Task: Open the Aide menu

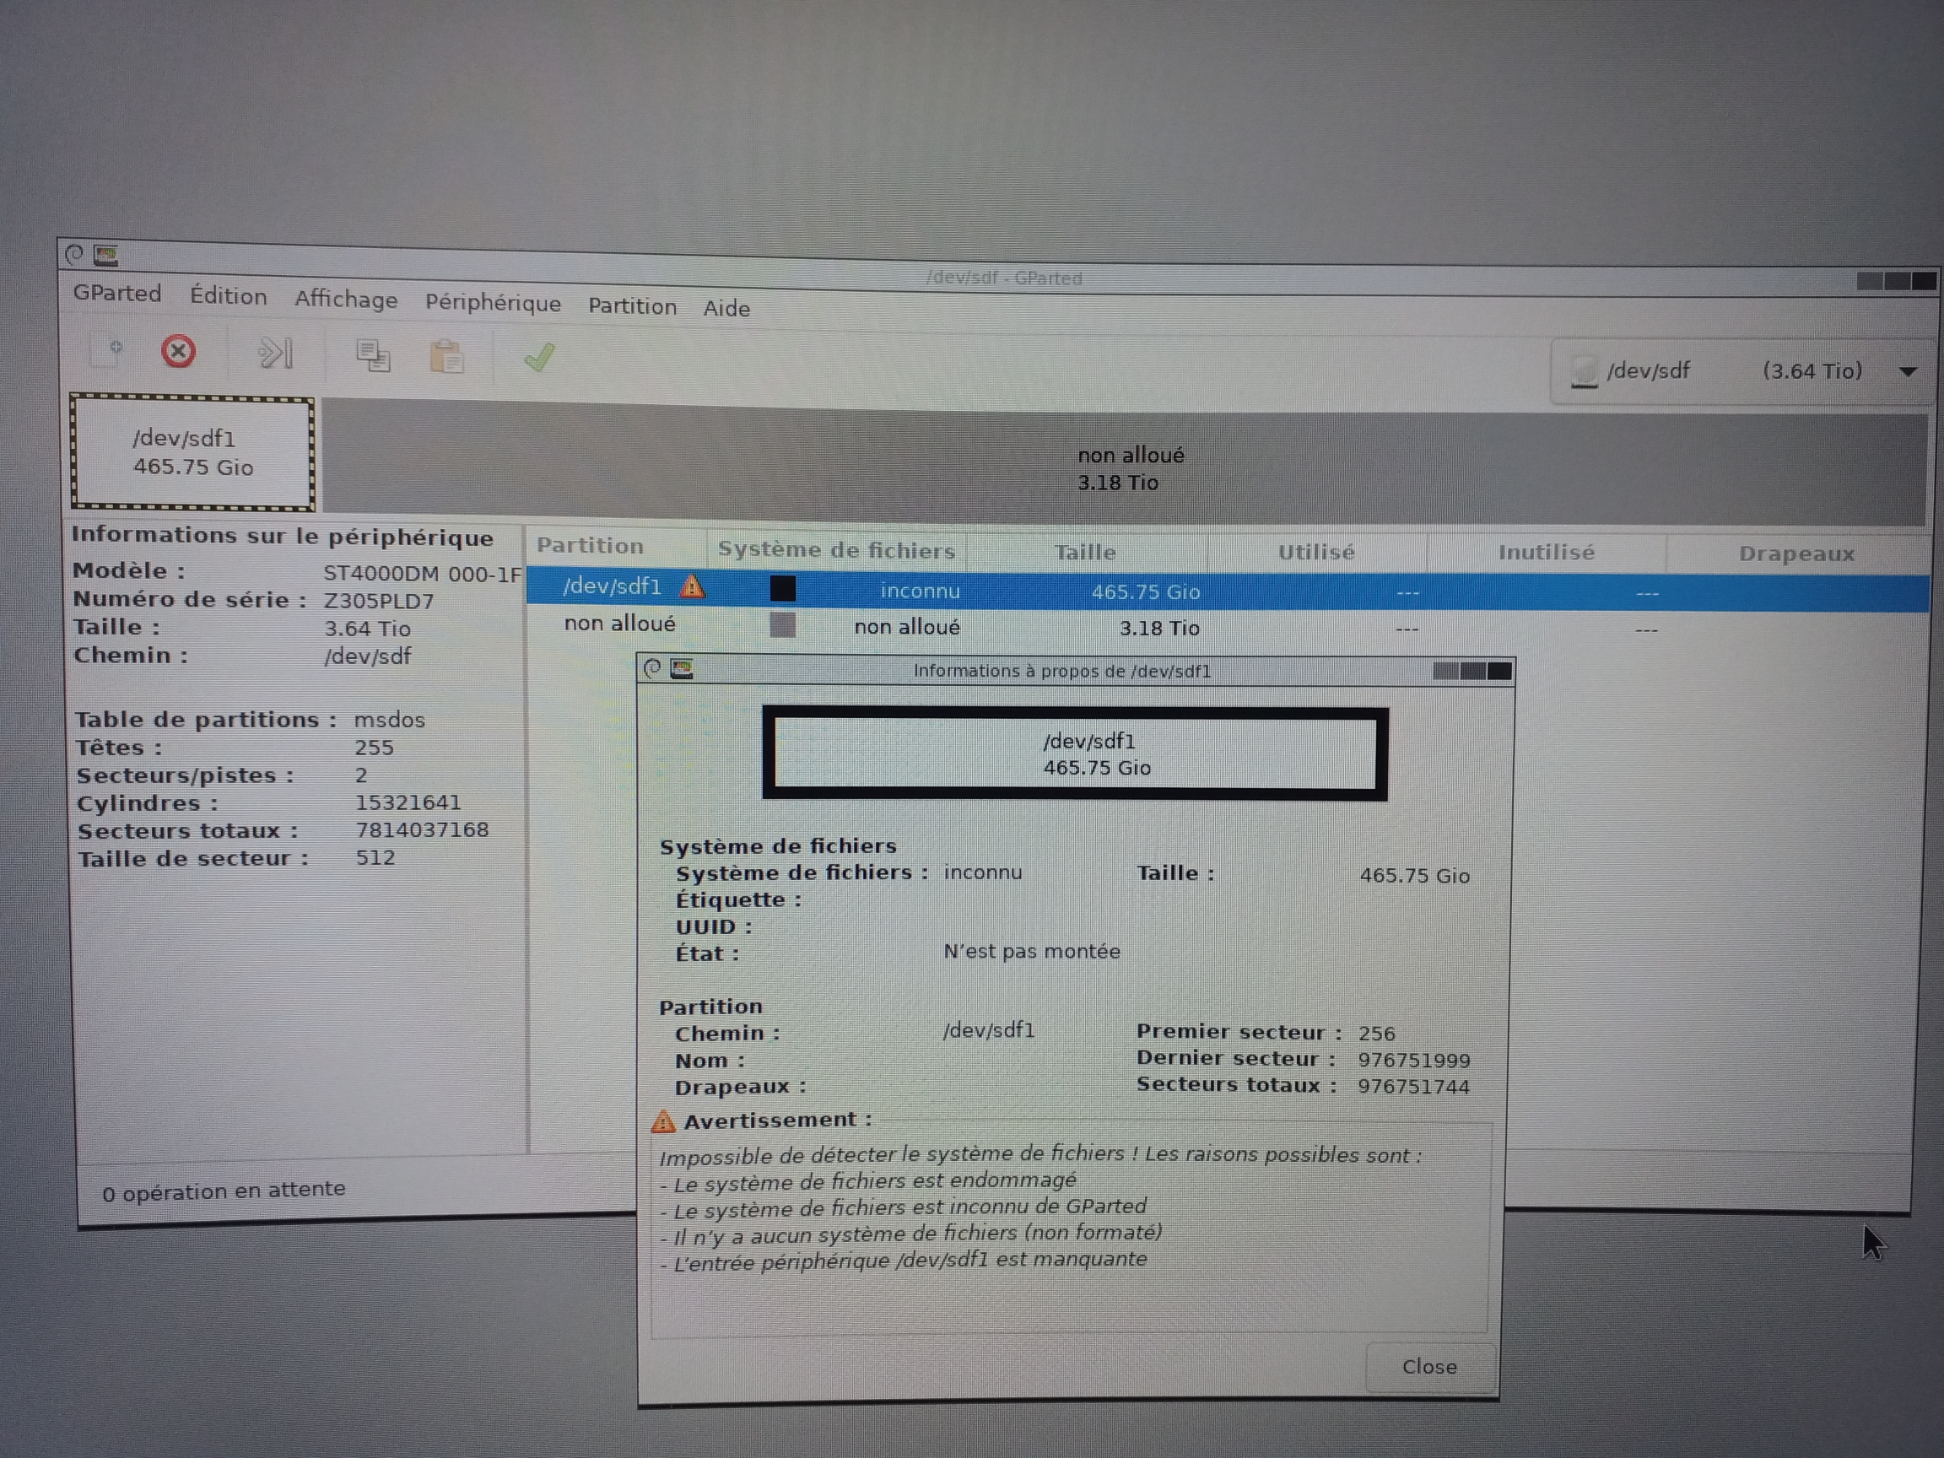Action: pos(726,309)
